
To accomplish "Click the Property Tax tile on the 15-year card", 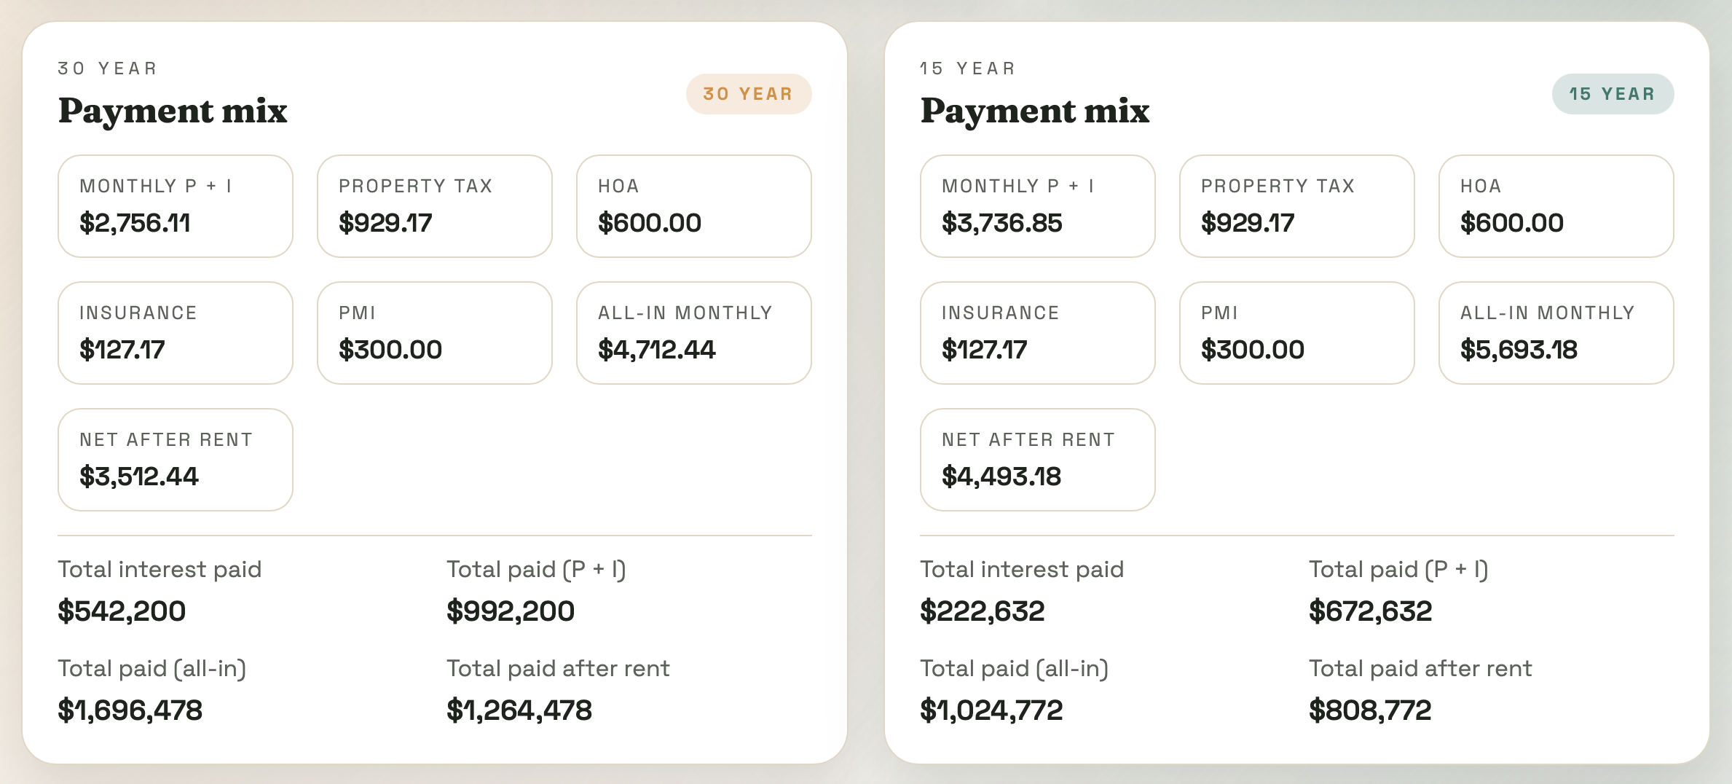I will tap(1296, 206).
